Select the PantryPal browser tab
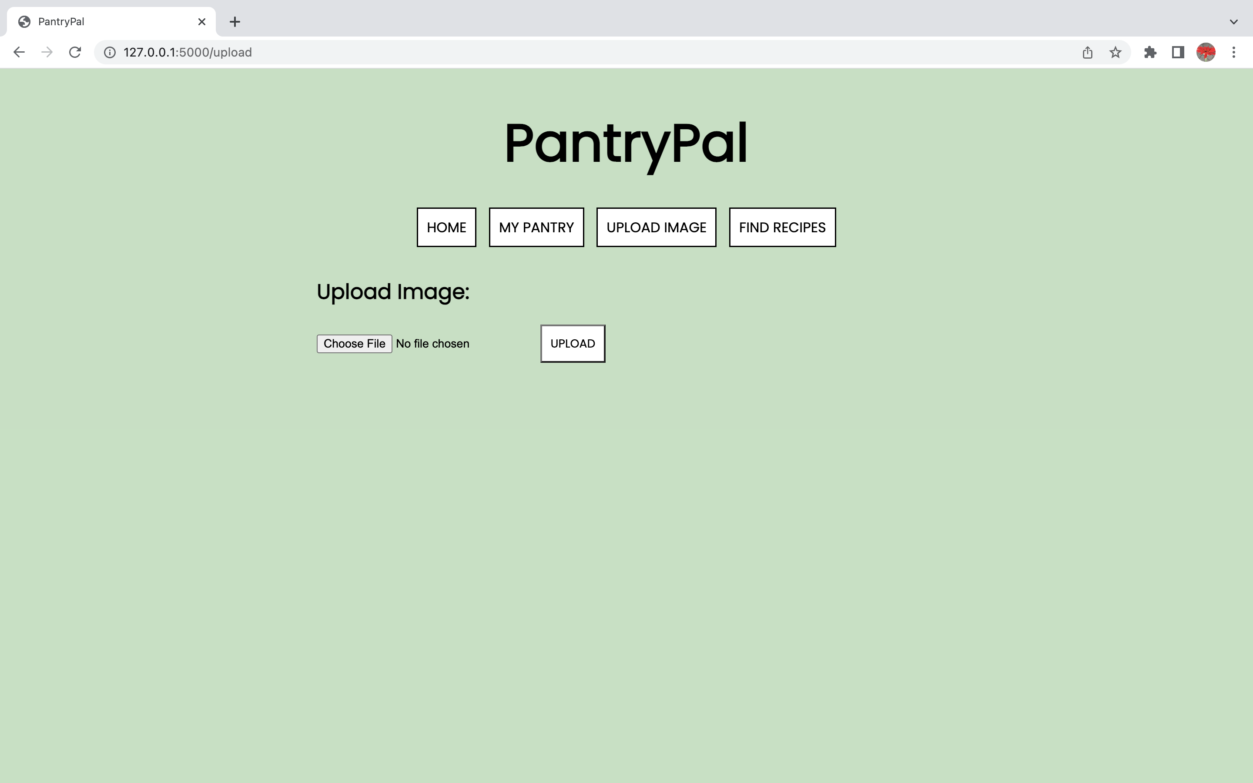Screen dimensions: 1253x783 tap(104, 22)
